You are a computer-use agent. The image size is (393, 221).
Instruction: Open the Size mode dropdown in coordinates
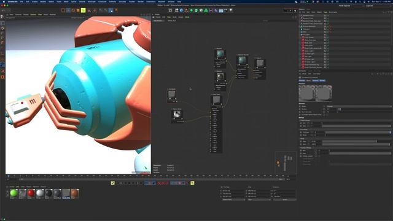point(259,200)
